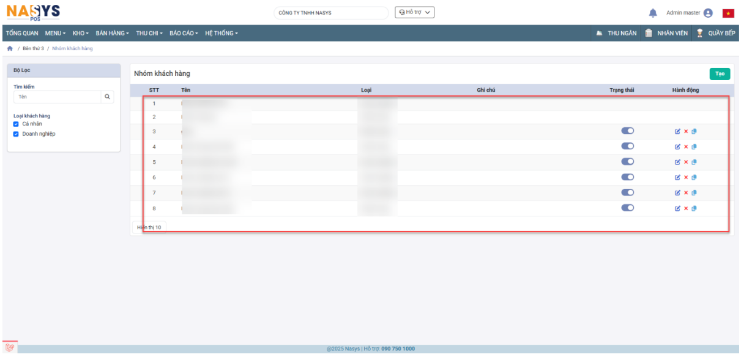Click the edit icon in row 3
The height and width of the screenshot is (357, 741).
click(677, 131)
